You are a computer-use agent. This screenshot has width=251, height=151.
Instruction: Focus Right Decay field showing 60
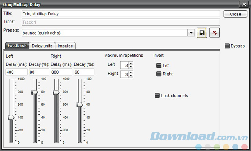[84, 72]
